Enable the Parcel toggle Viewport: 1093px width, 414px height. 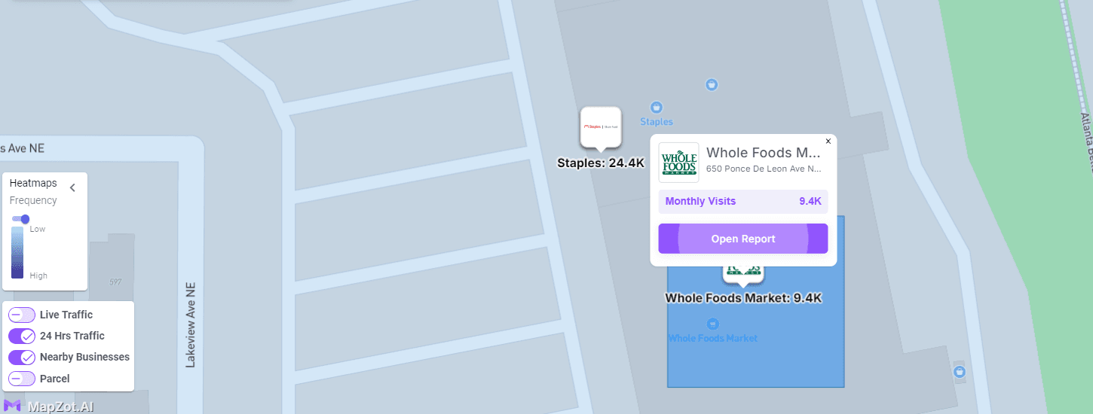point(22,379)
